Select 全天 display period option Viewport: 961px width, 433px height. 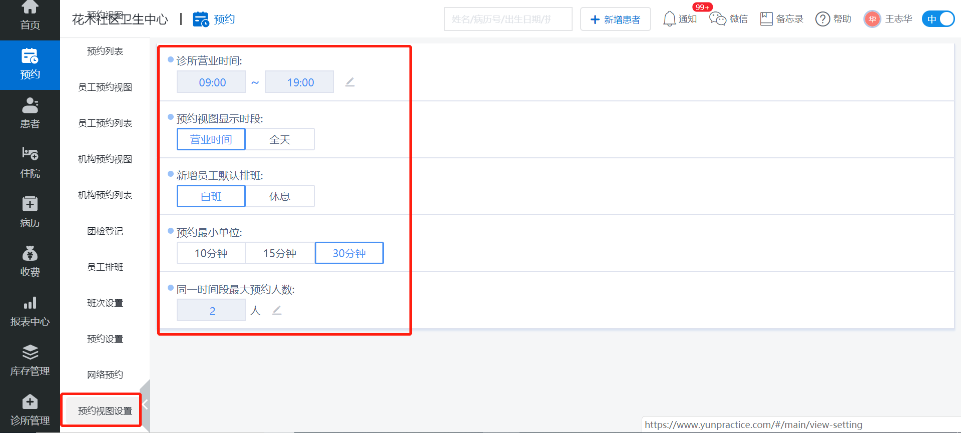tap(280, 139)
